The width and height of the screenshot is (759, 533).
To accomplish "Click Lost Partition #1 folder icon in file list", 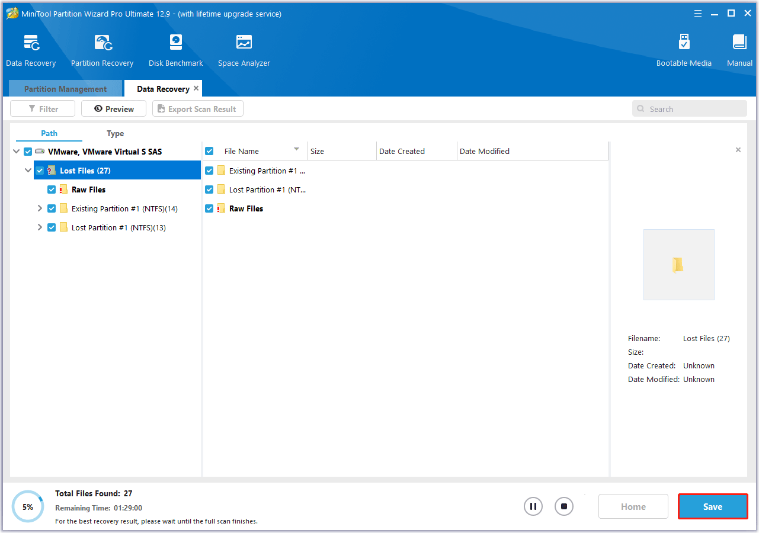I will point(221,190).
